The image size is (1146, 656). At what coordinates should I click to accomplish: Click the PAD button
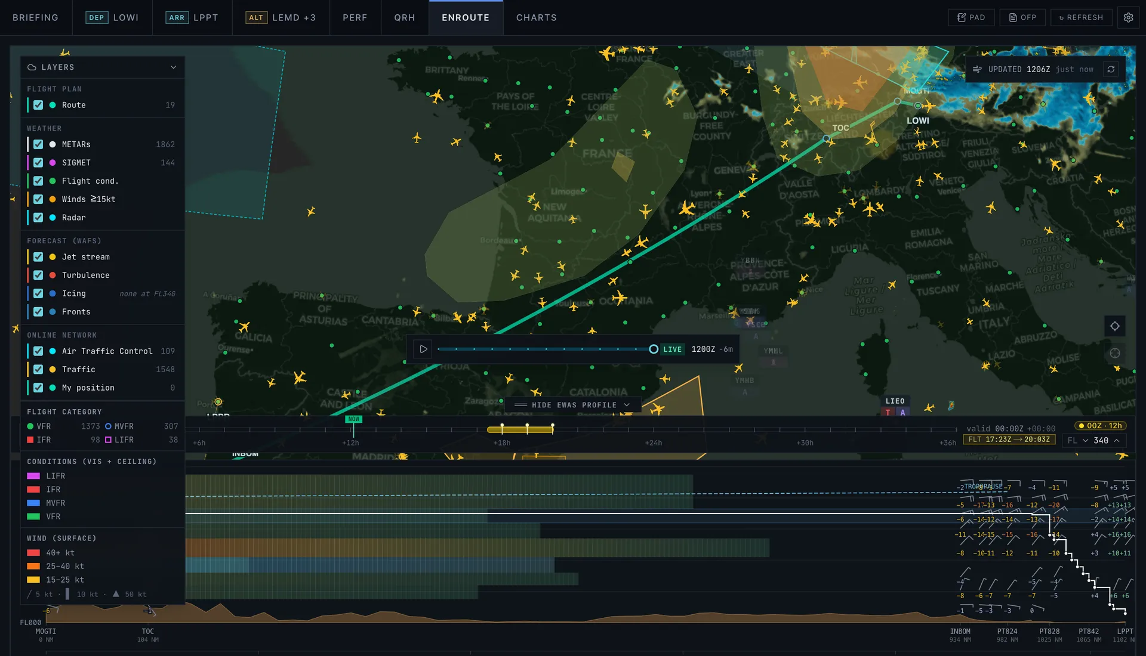pos(971,17)
